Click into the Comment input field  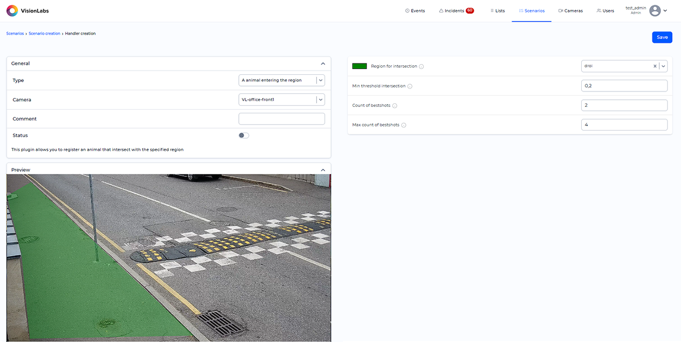[282, 119]
